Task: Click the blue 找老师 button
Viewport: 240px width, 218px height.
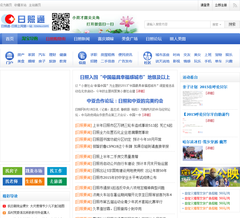Action: [12, 182]
